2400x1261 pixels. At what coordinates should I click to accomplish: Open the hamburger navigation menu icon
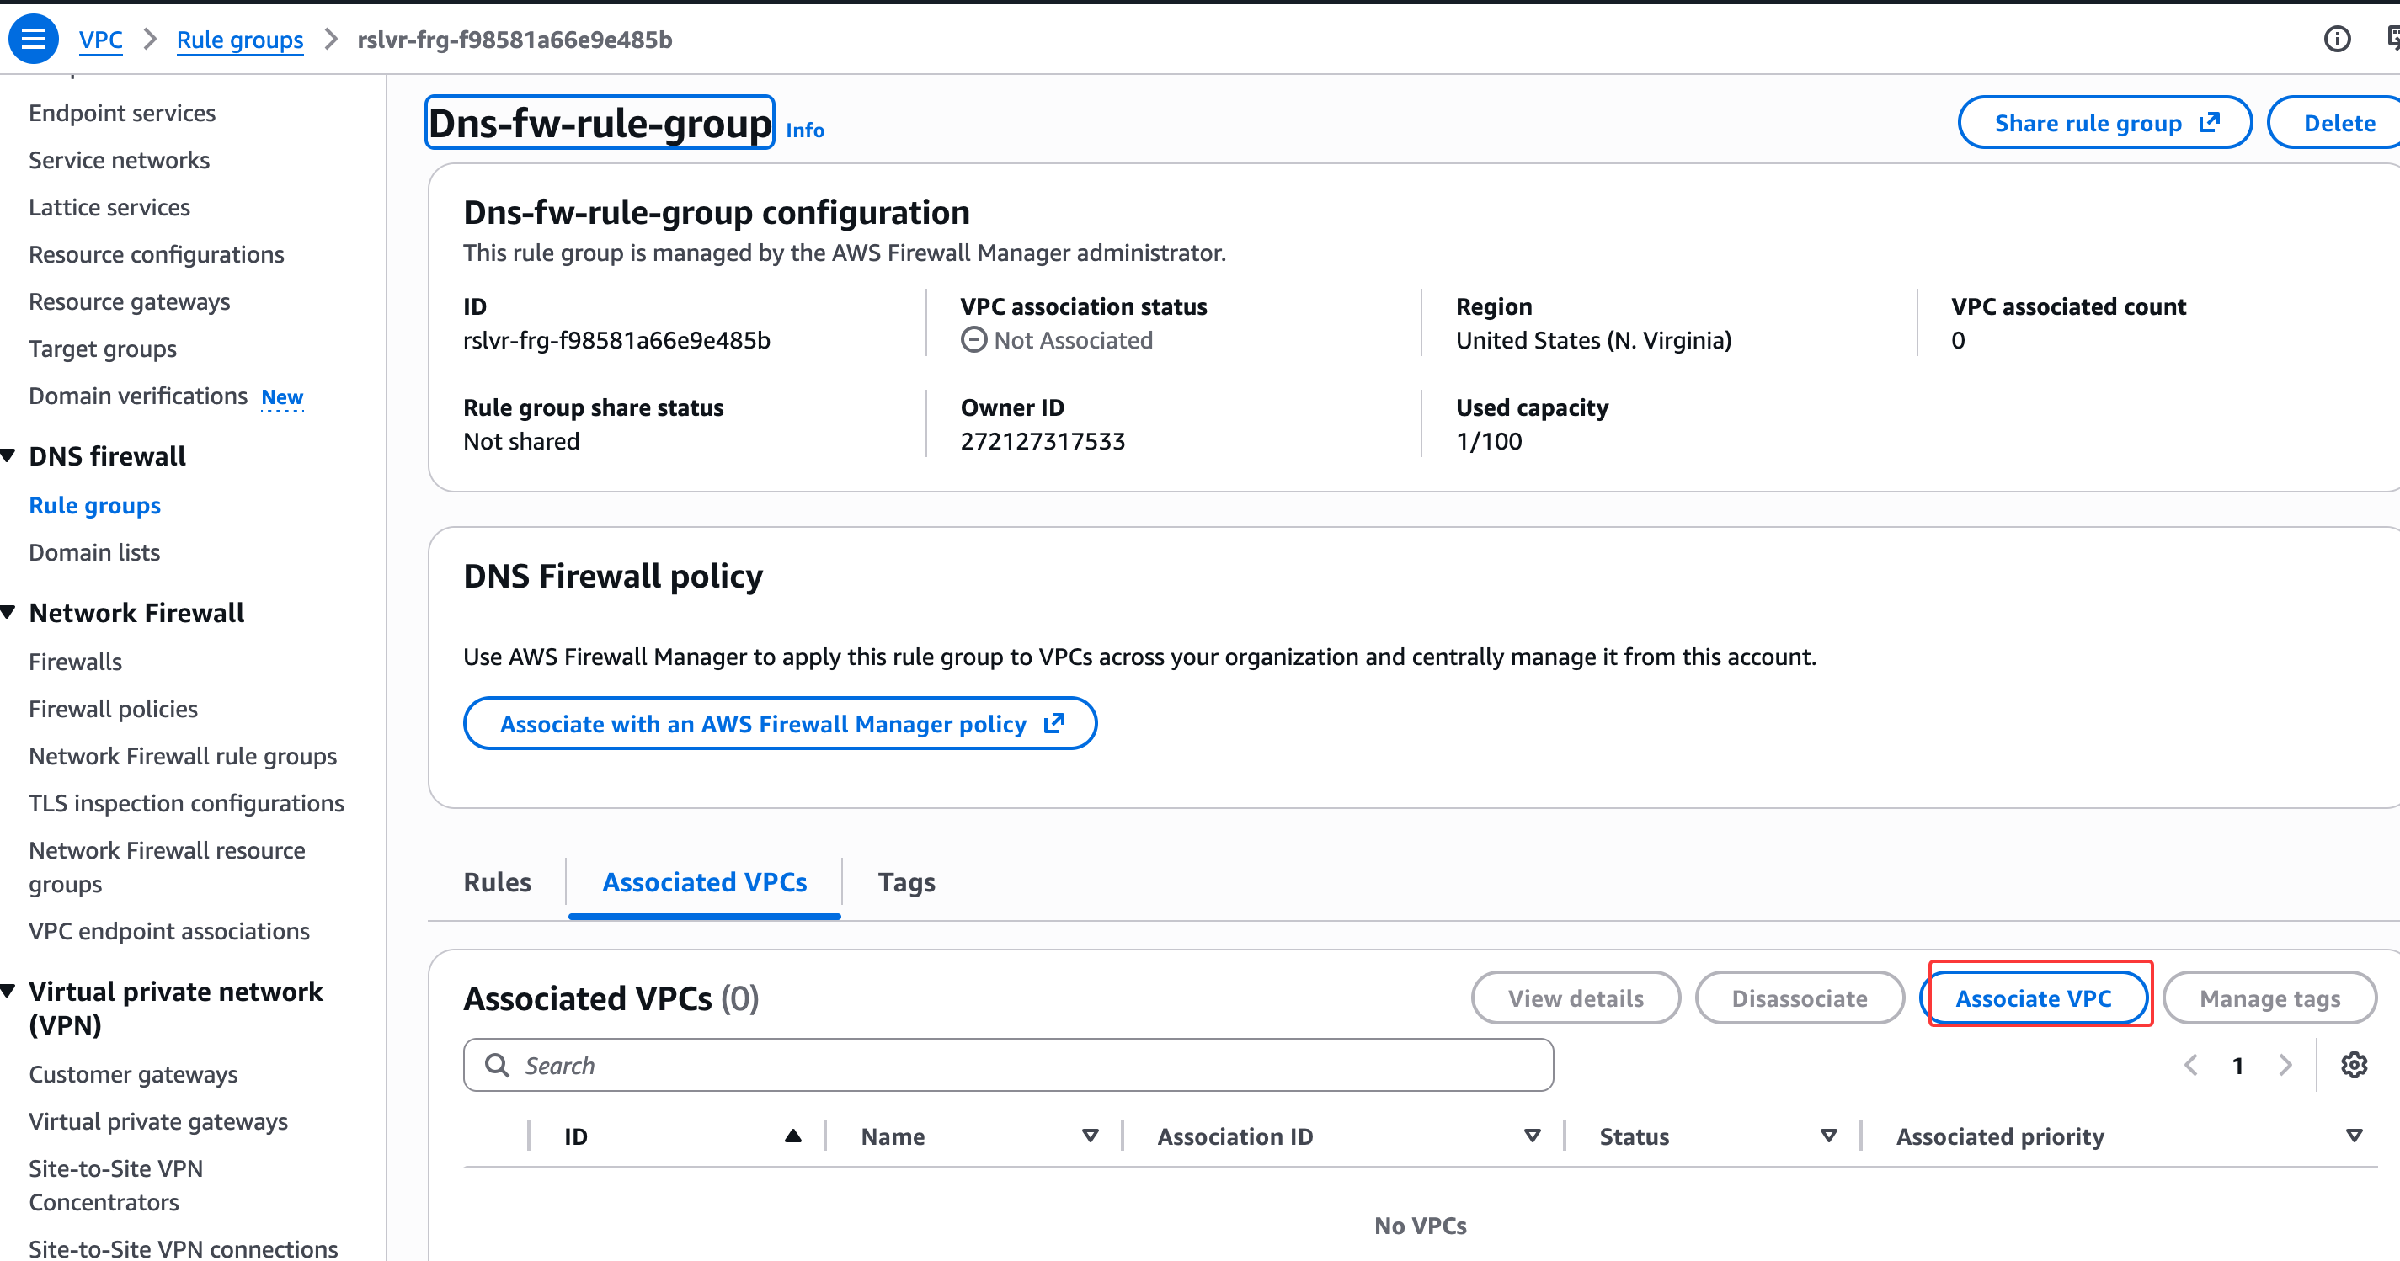34,39
